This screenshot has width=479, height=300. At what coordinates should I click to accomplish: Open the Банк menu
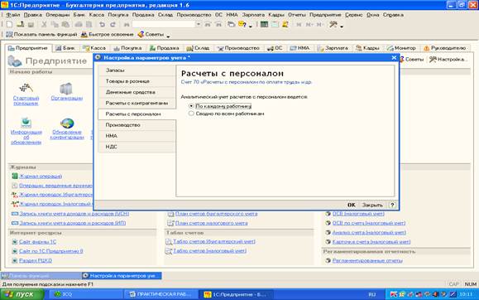click(79, 15)
